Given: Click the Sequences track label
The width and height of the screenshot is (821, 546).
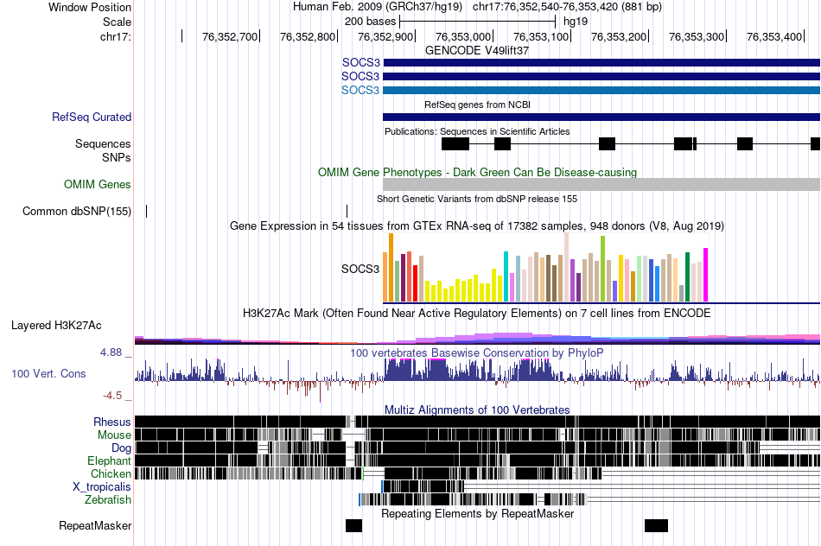Looking at the screenshot, I should coord(103,143).
